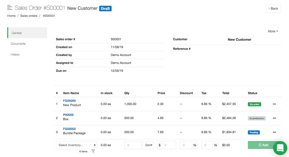Viewport: 289px width, 157px height.
Task: Click the quantity input field
Action: 133,145
